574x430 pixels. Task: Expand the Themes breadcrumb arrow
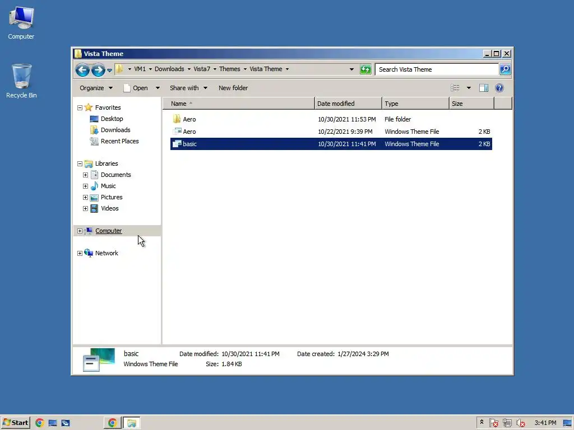245,69
